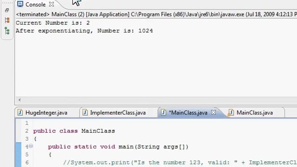Click the 'After exponentiating' output line
This screenshot has height=167, width=297.
(x=84, y=31)
